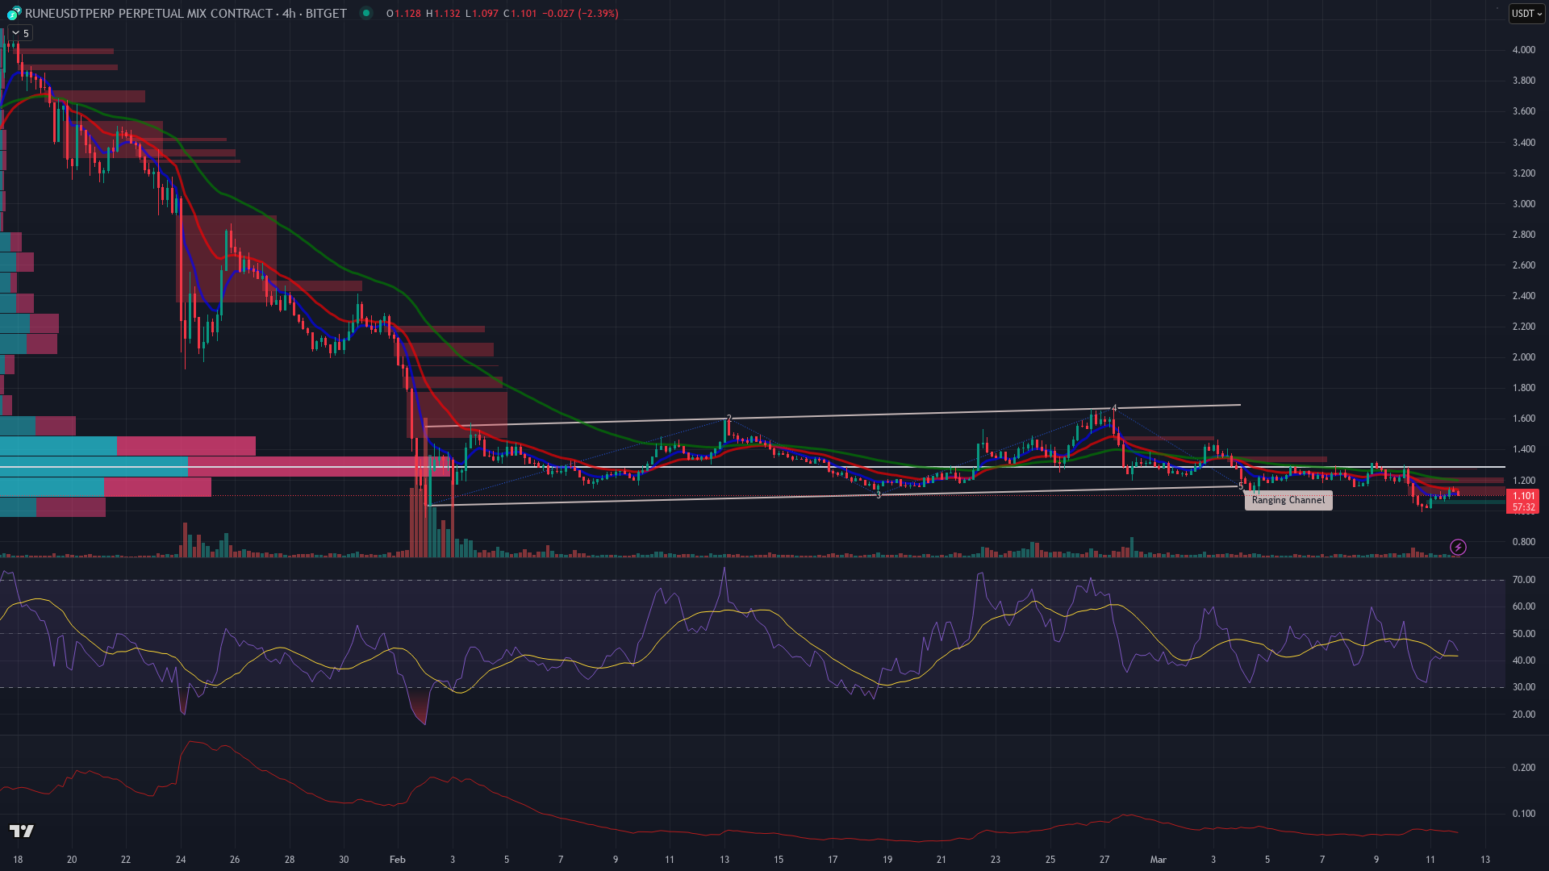Click the RSI 30.00 axis label
The image size is (1549, 871).
click(x=1524, y=687)
